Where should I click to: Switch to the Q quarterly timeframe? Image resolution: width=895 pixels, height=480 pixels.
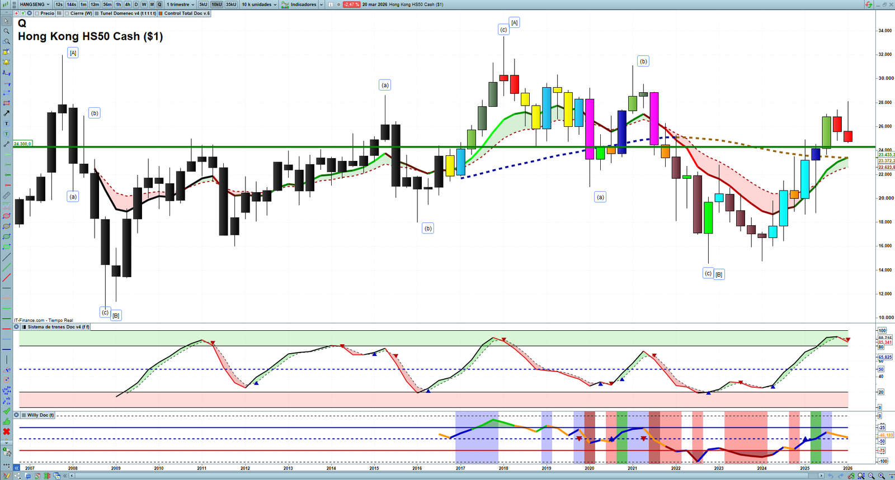click(x=159, y=4)
